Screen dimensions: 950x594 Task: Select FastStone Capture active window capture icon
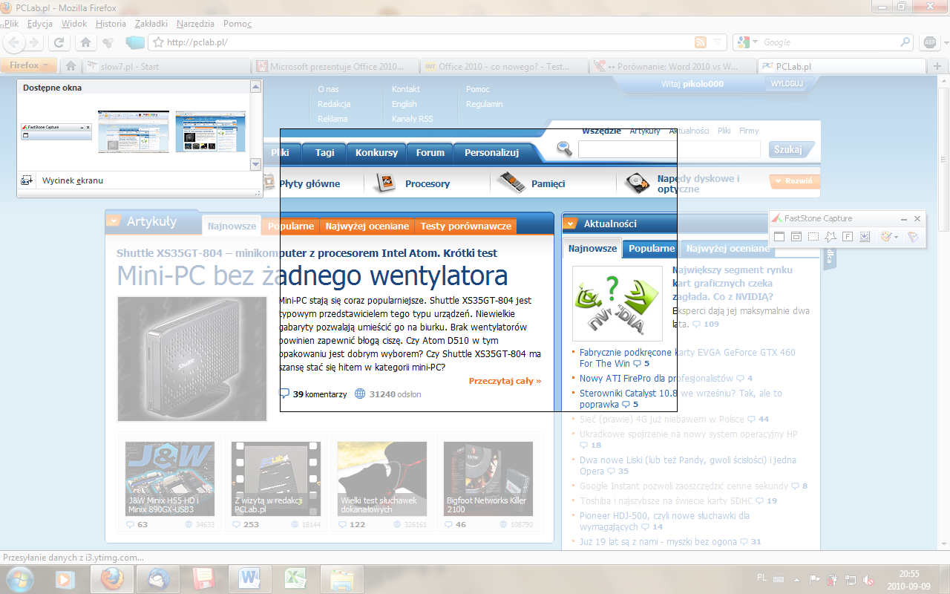(x=779, y=237)
